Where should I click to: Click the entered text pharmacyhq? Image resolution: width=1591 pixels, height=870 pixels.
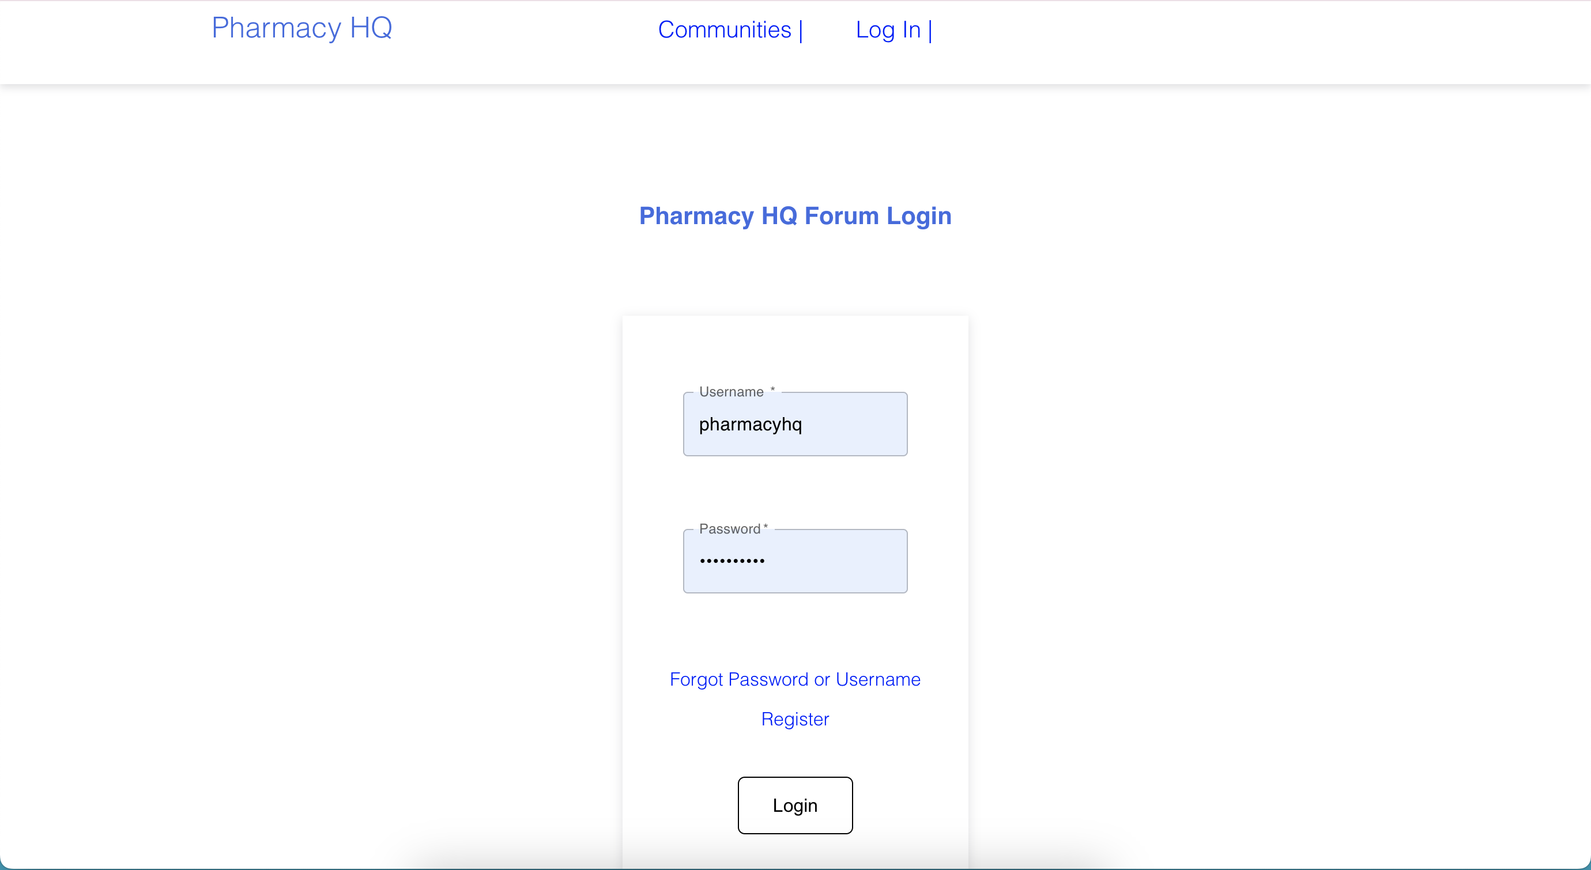(x=750, y=424)
